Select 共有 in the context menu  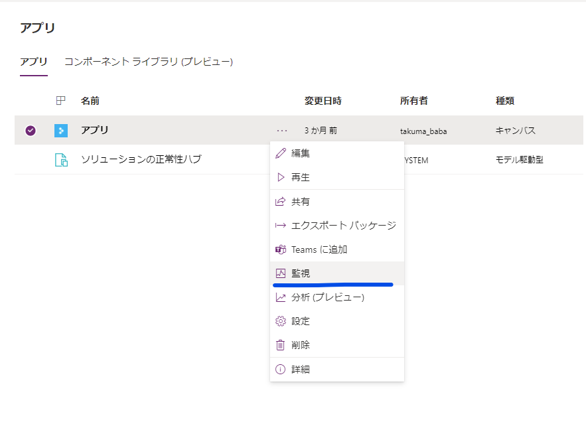click(337, 202)
